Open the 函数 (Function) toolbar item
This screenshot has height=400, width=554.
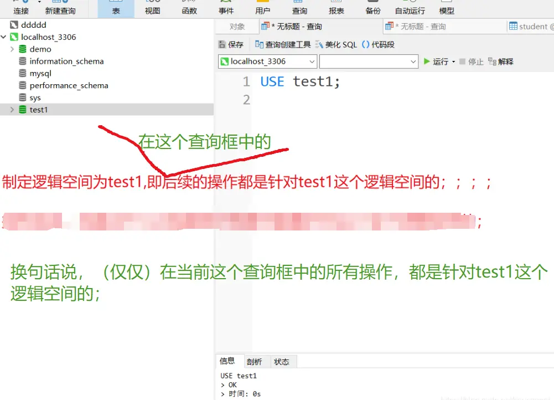tap(189, 8)
